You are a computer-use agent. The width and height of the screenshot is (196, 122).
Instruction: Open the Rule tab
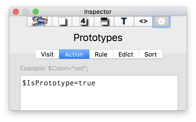click(101, 54)
